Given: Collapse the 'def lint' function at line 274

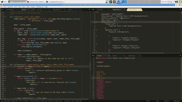Looking at the screenshot, I should (5, 17).
